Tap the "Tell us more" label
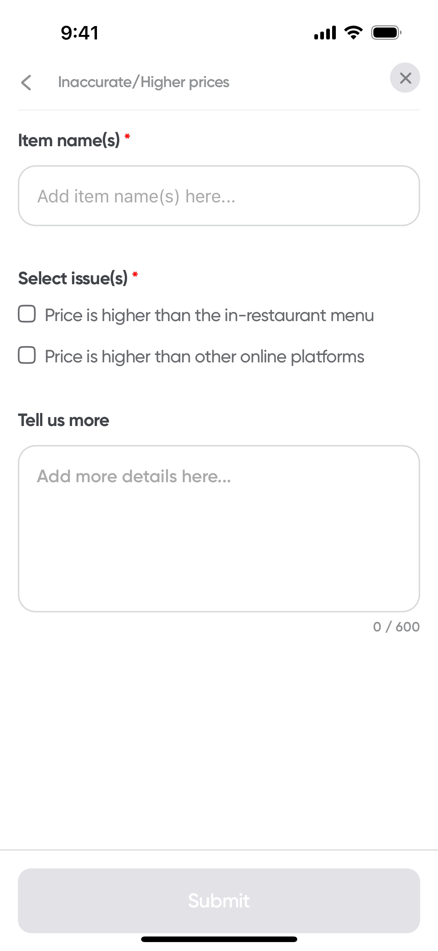438x951 pixels. pos(64,420)
